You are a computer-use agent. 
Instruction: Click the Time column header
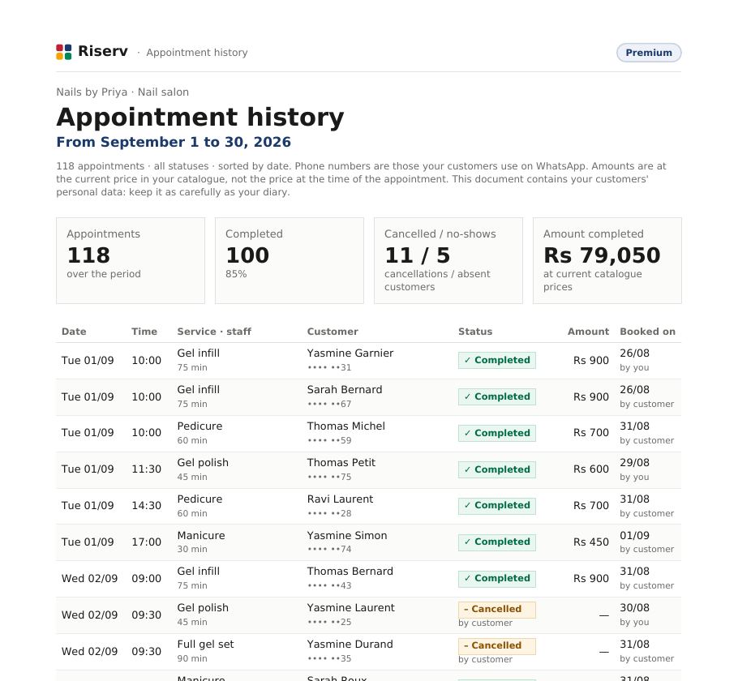144,332
